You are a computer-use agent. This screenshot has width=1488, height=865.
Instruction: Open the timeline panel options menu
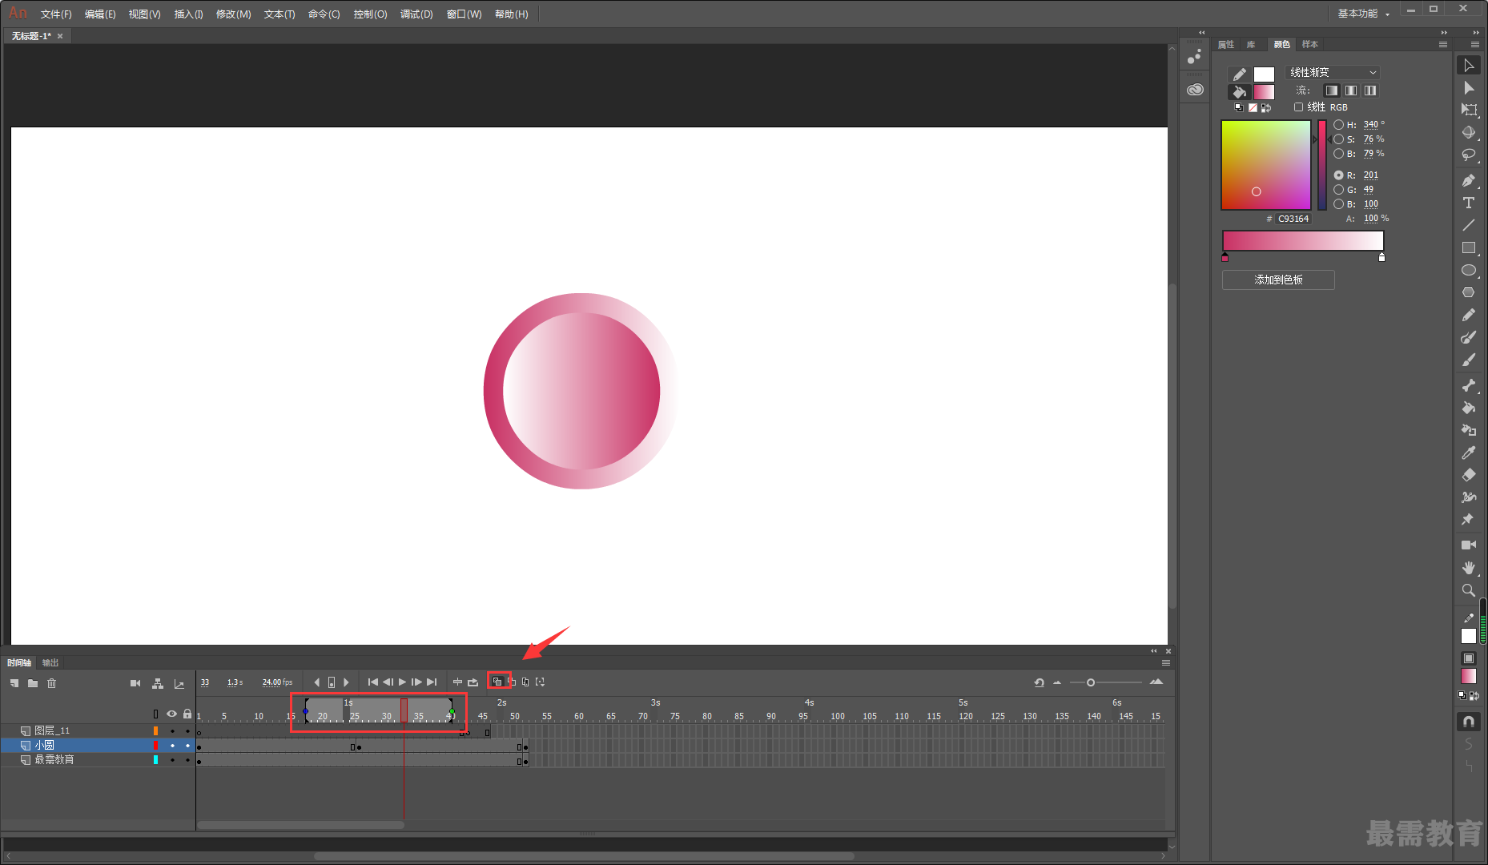[1166, 662]
